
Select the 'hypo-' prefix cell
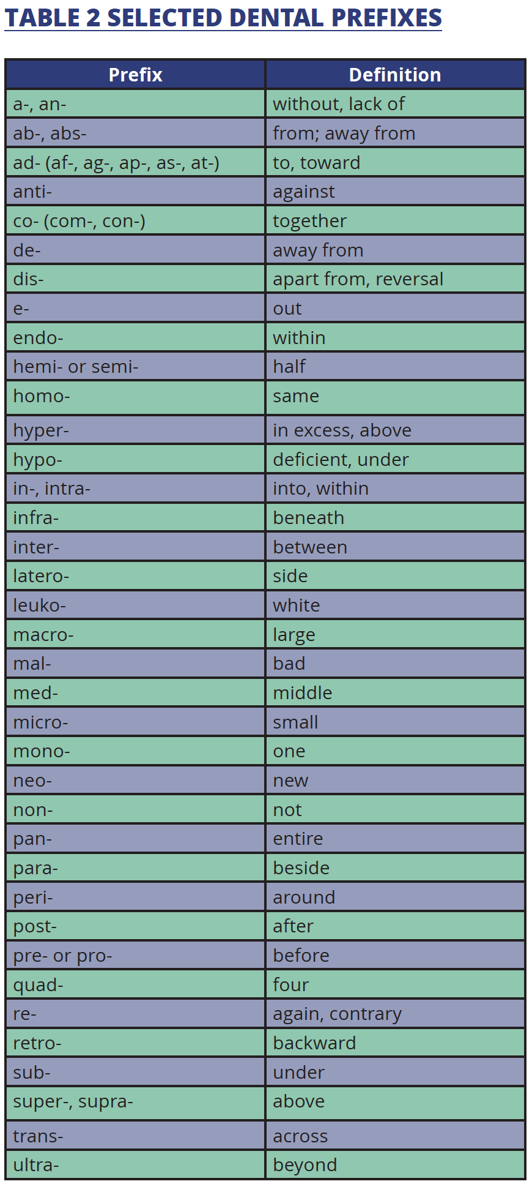(x=135, y=460)
